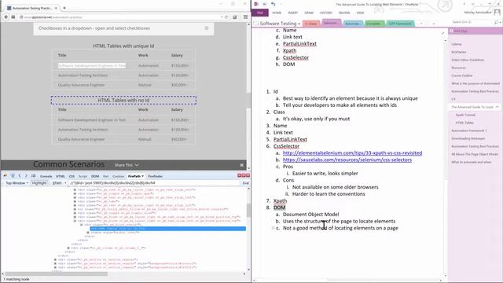Click the Firefox back arrow button
The image size is (503, 283).
coord(6,17)
